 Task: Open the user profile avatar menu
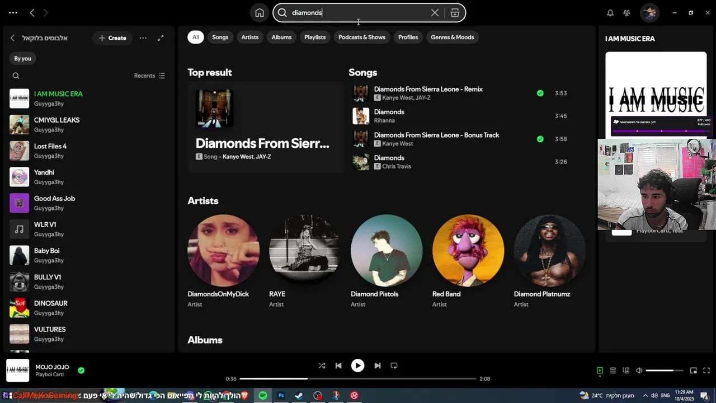(x=649, y=13)
